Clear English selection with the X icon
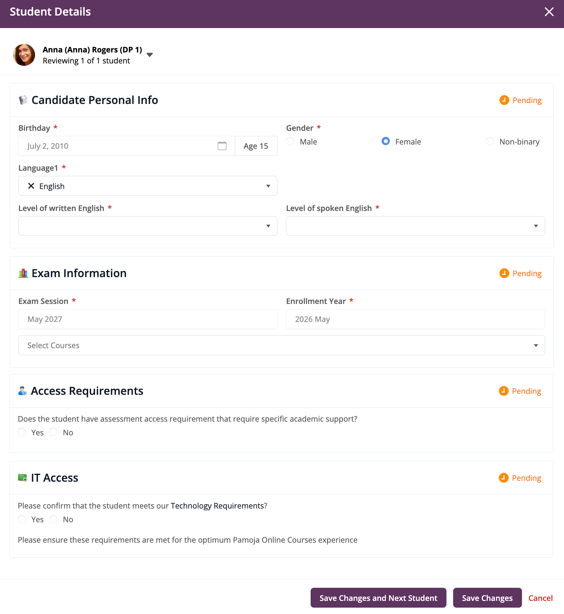Viewport: 564px width, 614px height. pyautogui.click(x=31, y=186)
